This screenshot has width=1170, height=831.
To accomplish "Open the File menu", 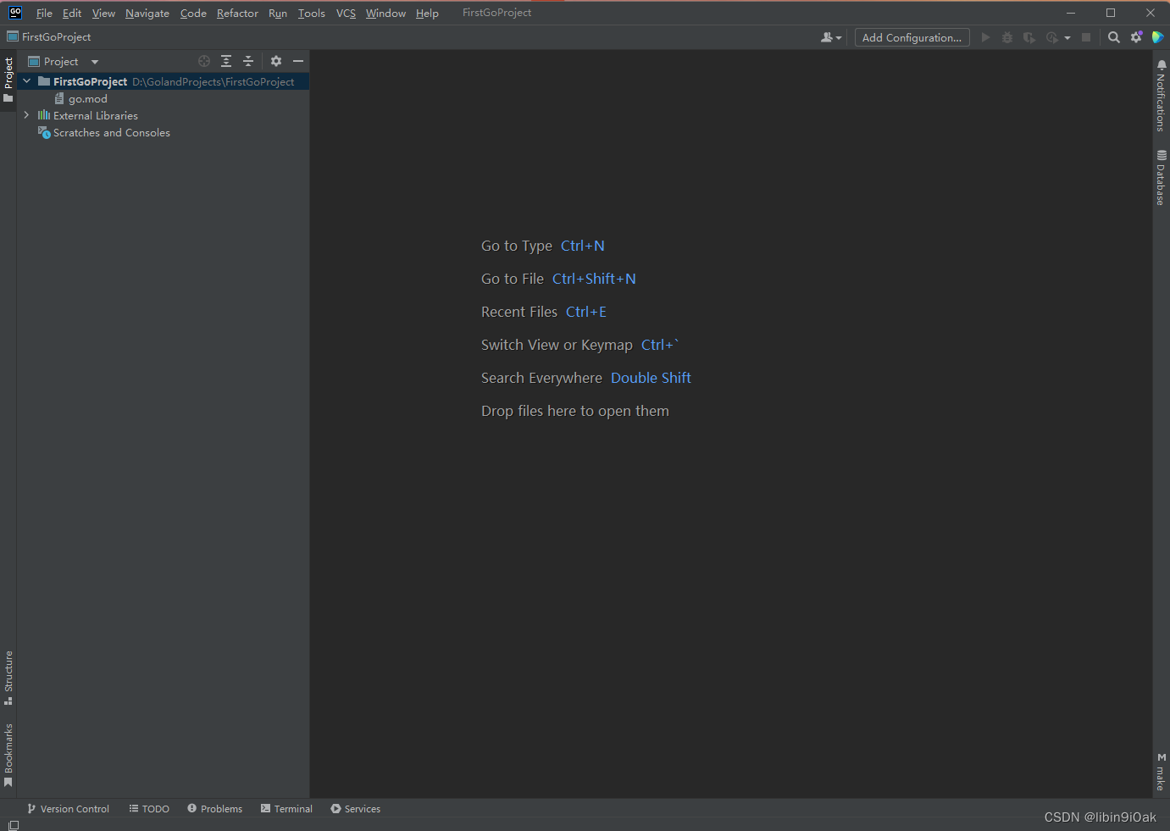I will (44, 14).
